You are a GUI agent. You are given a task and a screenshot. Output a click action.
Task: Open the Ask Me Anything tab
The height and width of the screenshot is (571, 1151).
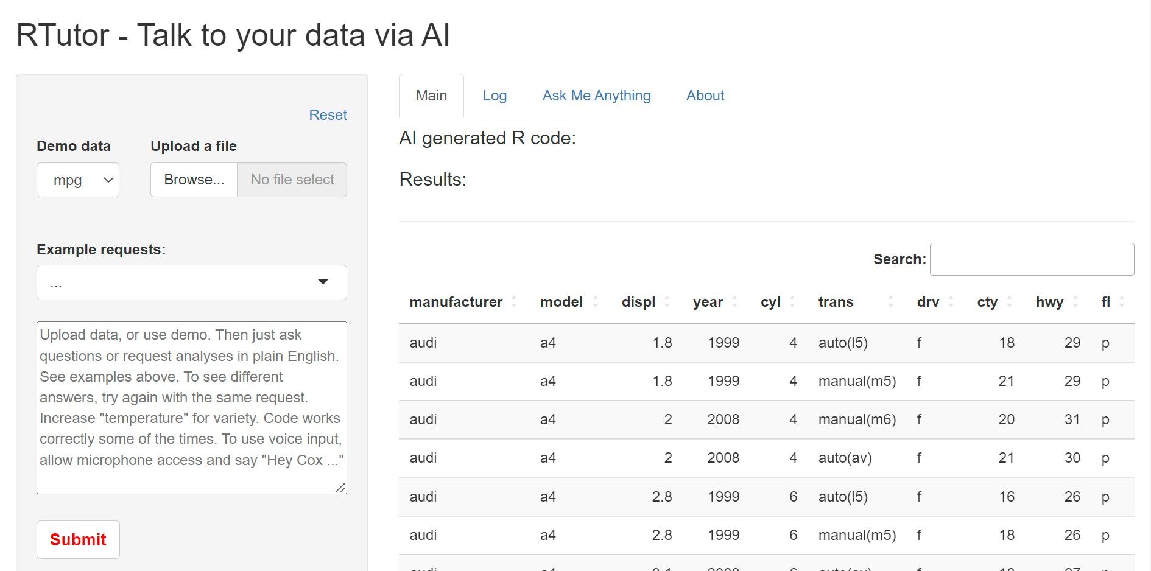click(596, 96)
